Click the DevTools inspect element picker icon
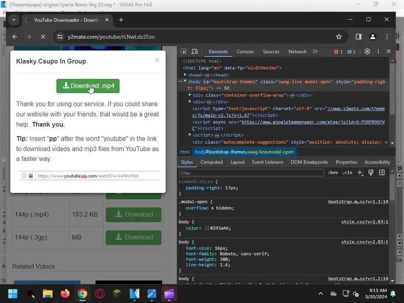Screen dimensions: 404x303 click(x=183, y=52)
